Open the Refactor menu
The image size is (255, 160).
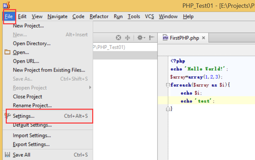point(99,16)
